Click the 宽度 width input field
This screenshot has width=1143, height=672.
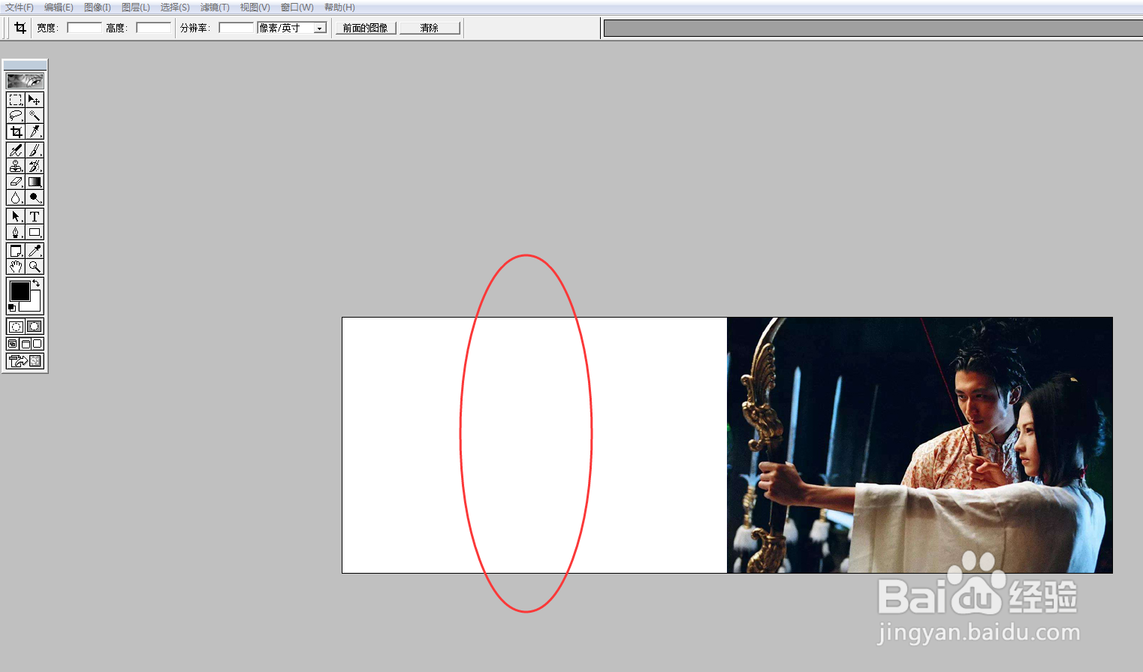[84, 28]
